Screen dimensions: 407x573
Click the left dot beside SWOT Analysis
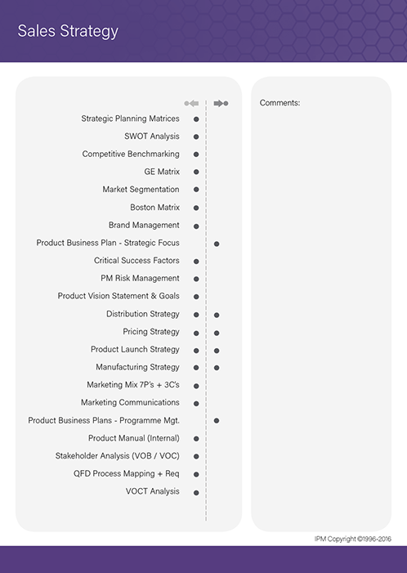coord(196,137)
